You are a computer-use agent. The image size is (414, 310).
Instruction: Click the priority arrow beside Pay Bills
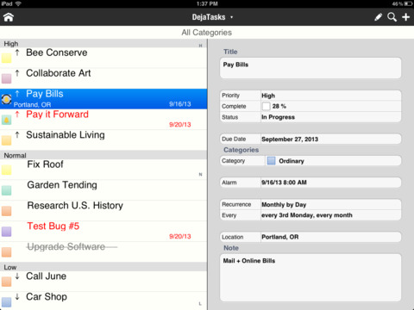pyautogui.click(x=17, y=94)
